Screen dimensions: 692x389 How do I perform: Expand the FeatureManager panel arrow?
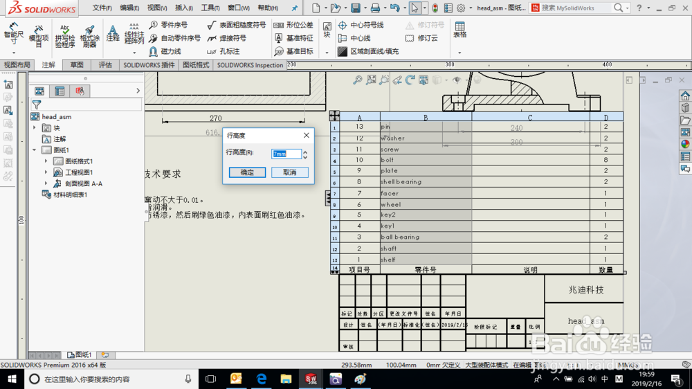138,91
